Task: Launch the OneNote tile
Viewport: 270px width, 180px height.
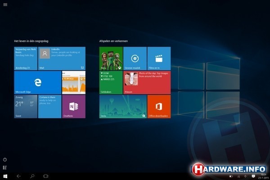Action: (73, 106)
